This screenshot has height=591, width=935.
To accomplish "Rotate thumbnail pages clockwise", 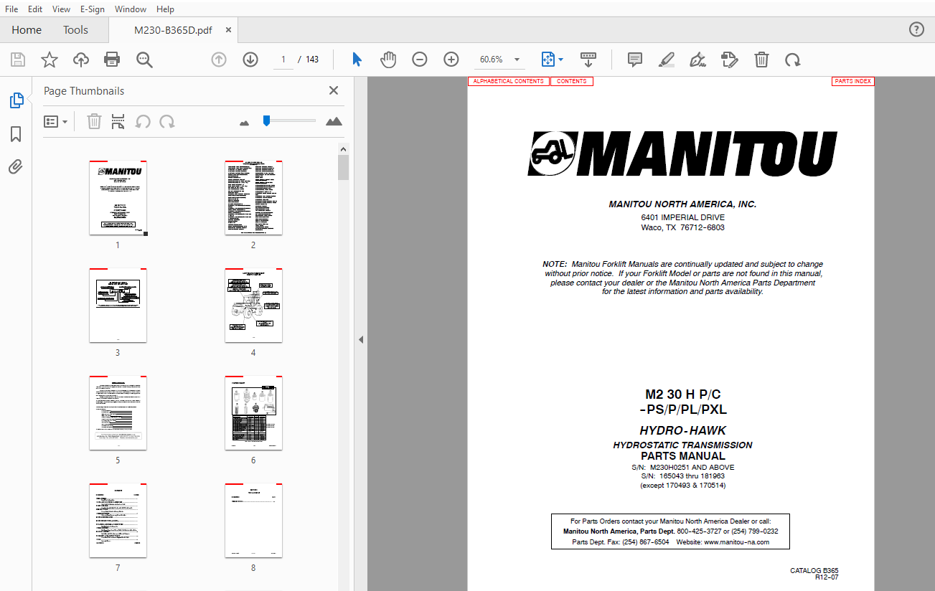I will click(x=167, y=121).
